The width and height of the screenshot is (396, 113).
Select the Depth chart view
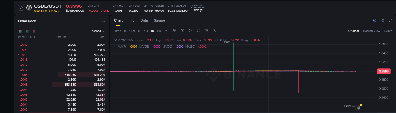pos(388,31)
